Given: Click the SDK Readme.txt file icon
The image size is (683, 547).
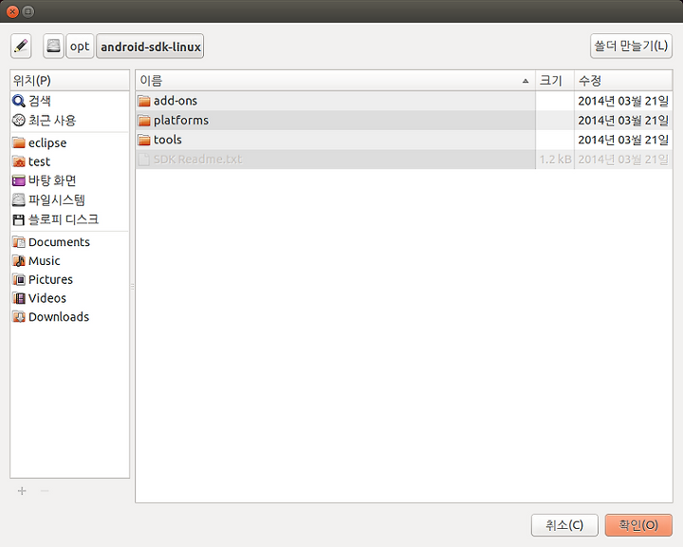Looking at the screenshot, I should click(144, 160).
